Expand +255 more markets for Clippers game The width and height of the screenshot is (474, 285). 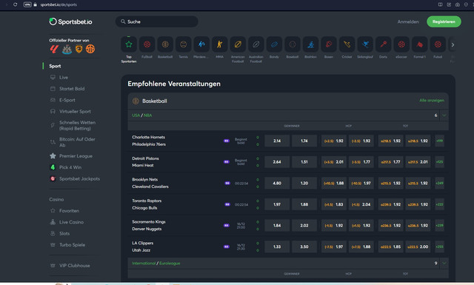(439, 247)
